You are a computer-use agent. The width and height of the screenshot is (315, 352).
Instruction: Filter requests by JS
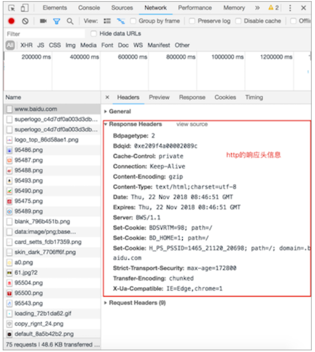click(41, 46)
